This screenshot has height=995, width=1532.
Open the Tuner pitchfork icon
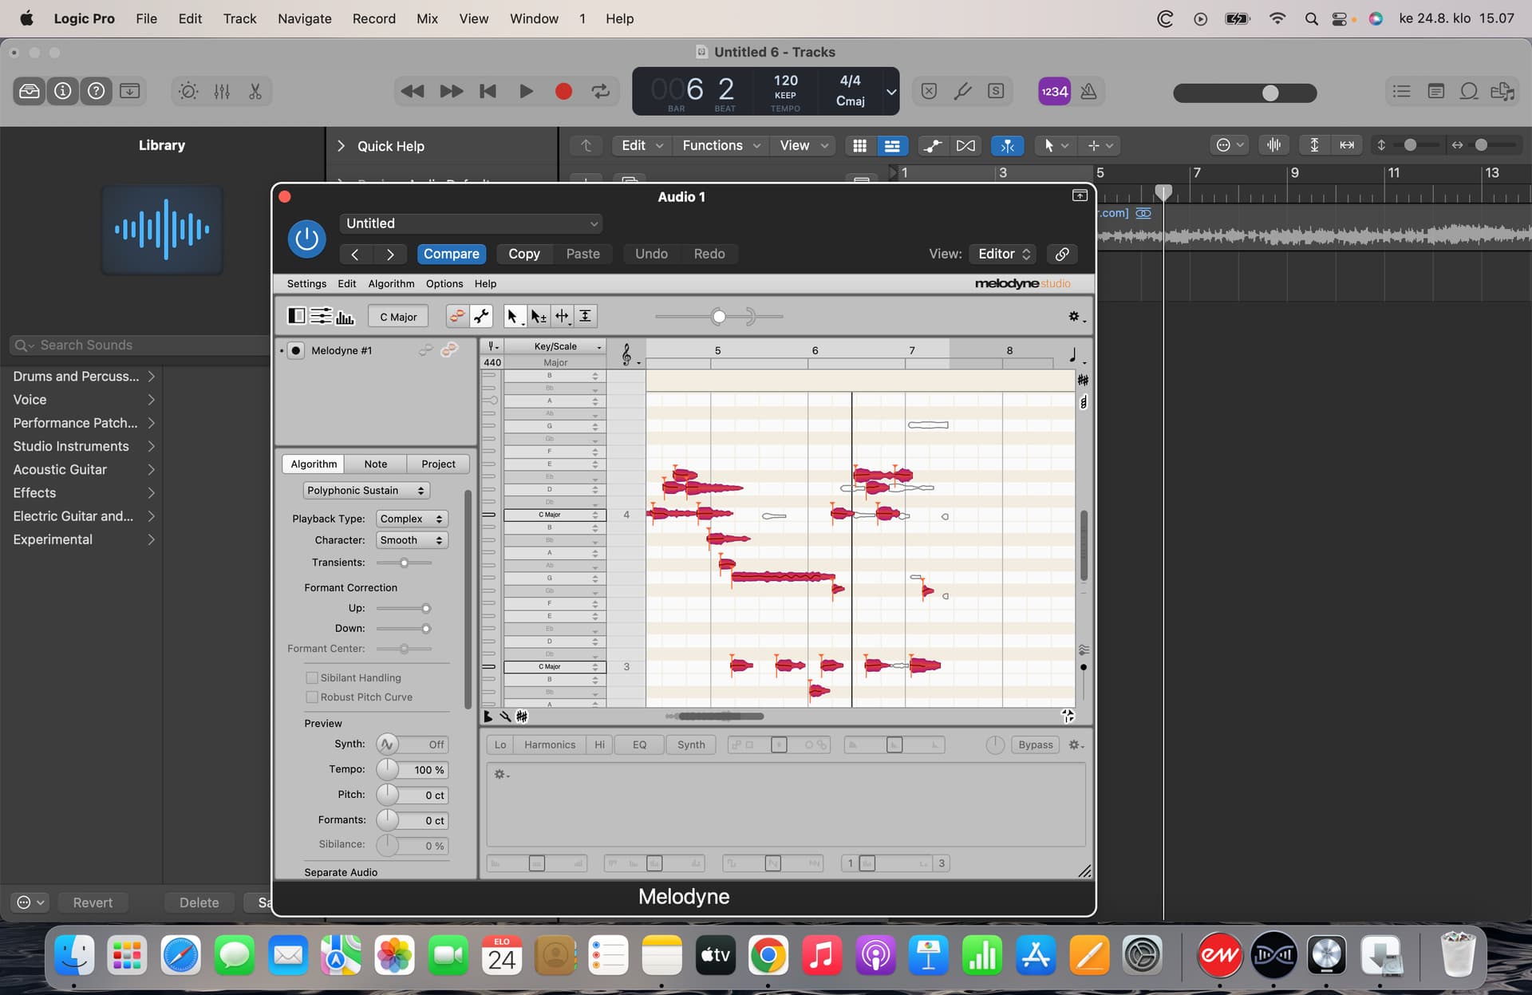point(963,91)
